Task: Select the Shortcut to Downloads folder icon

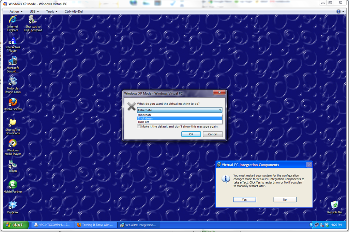Action: tap(13, 127)
